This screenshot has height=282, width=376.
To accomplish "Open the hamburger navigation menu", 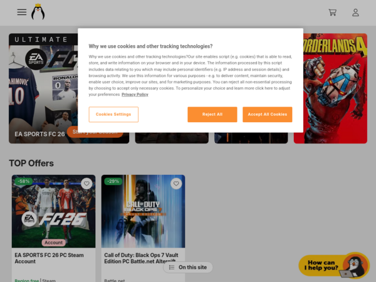I will [x=22, y=13].
